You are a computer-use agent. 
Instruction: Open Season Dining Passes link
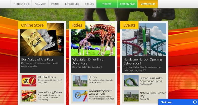pos(50,92)
